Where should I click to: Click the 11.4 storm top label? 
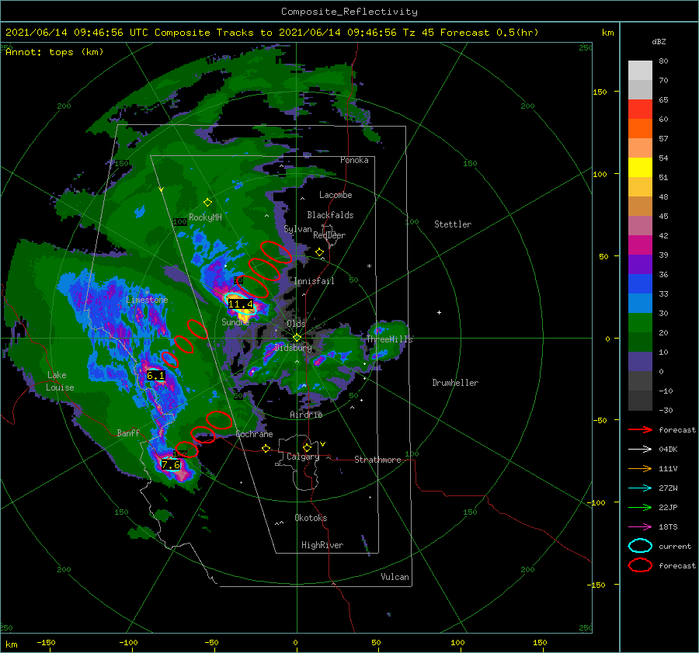coord(241,304)
